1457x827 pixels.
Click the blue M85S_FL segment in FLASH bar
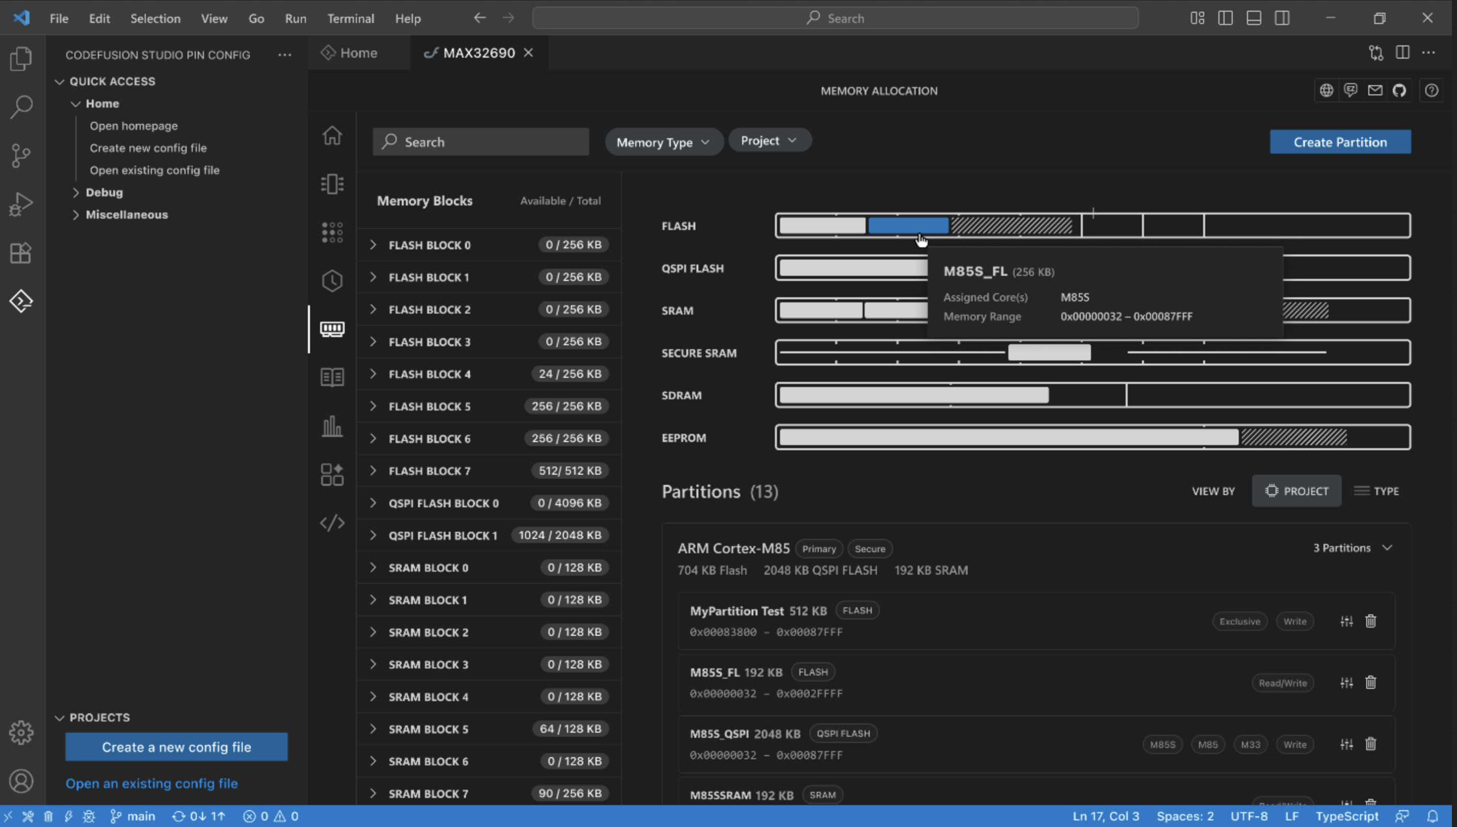pyautogui.click(x=907, y=225)
